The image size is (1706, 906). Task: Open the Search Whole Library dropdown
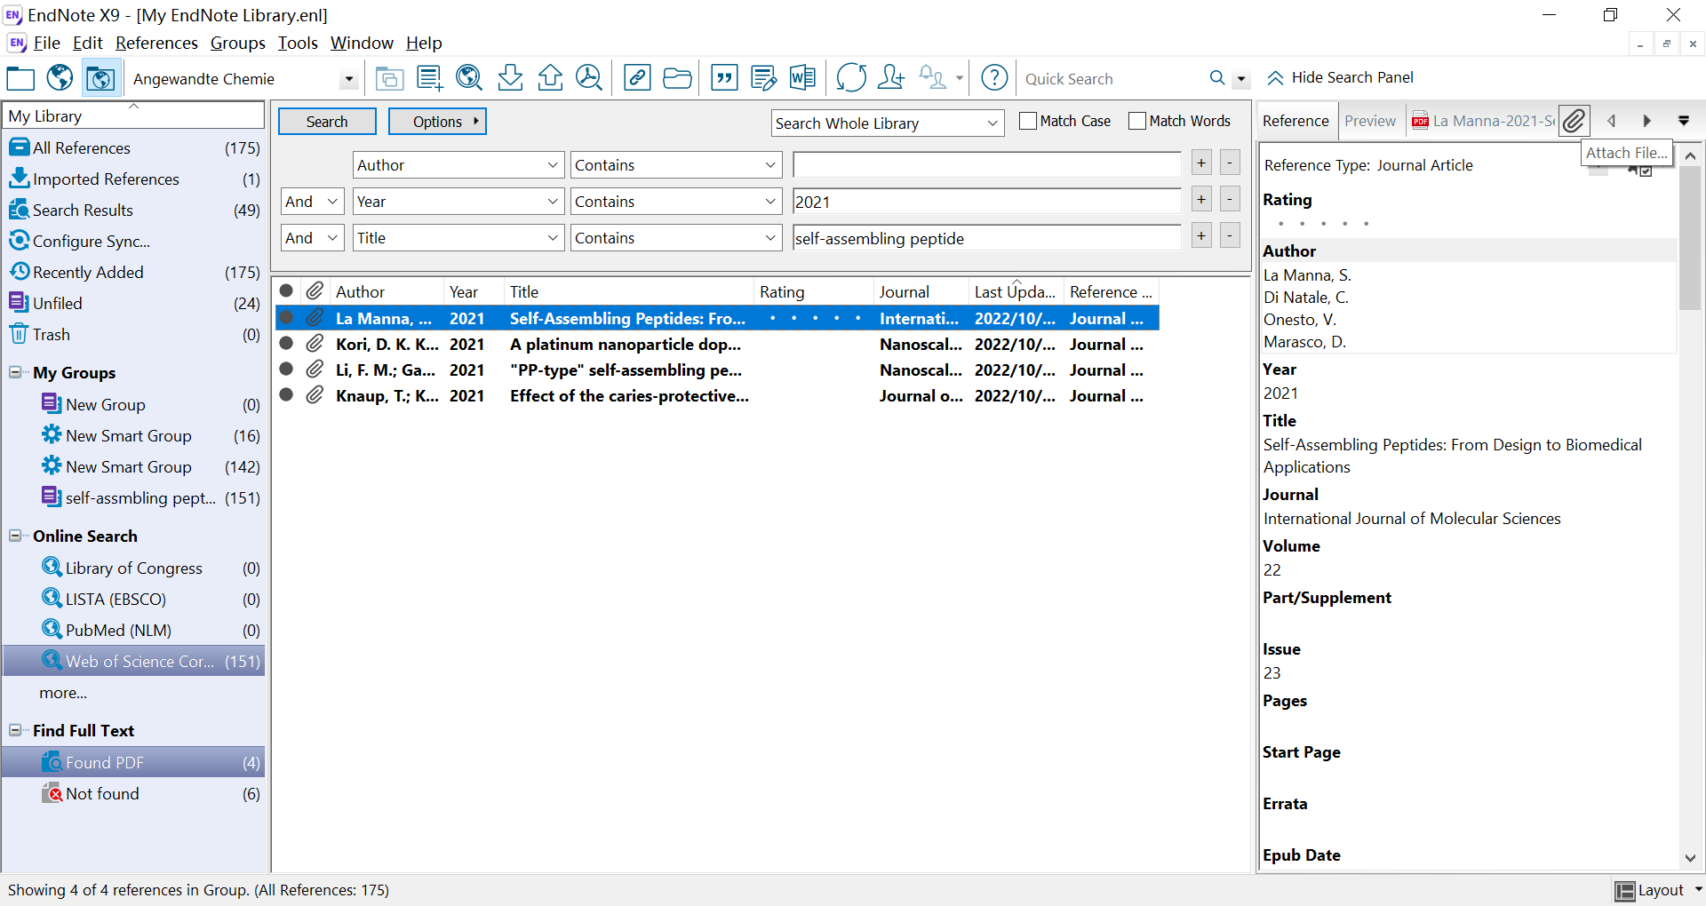pyautogui.click(x=887, y=123)
